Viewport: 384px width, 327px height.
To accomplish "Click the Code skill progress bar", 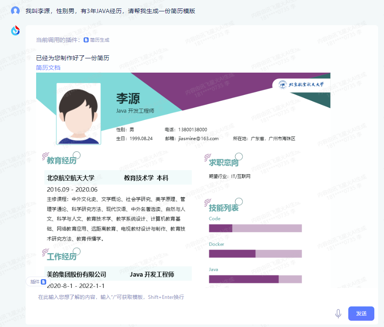I will pos(255,228).
